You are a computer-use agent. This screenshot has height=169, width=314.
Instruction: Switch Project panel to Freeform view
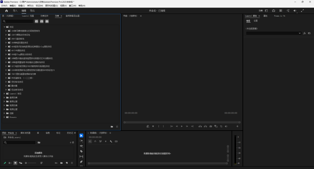click(x=21, y=163)
